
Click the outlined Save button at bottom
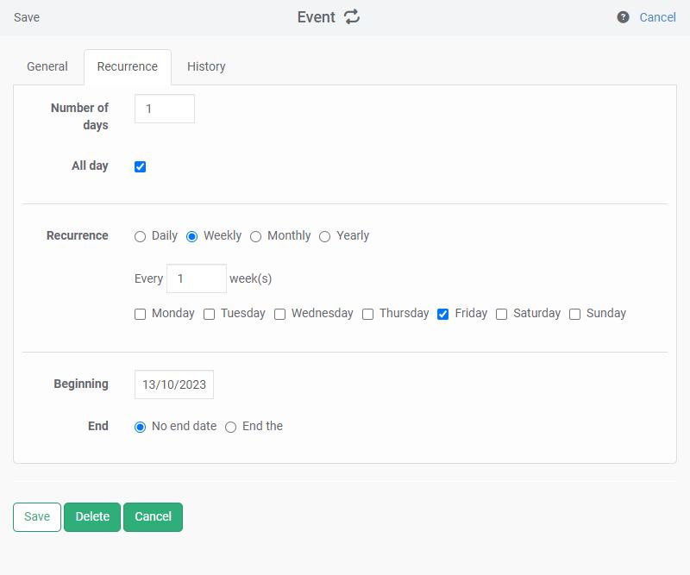point(37,516)
